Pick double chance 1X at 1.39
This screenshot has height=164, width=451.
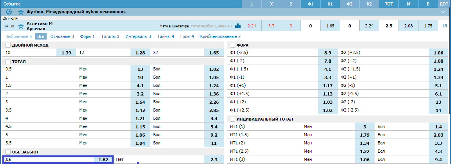(66, 53)
